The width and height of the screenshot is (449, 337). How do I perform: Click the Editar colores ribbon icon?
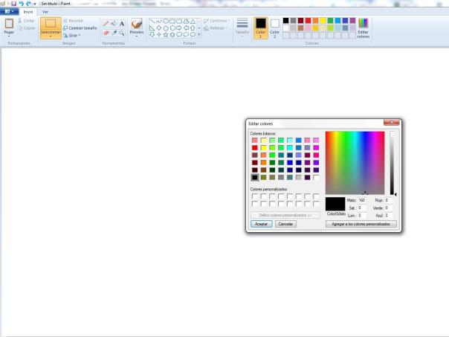[363, 28]
